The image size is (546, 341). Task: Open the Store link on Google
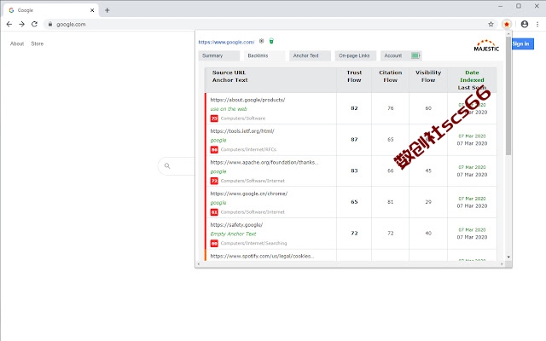(x=38, y=43)
